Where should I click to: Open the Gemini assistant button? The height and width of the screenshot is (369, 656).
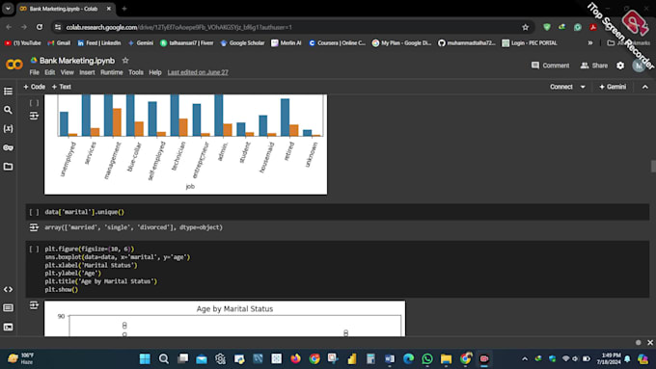(x=613, y=87)
